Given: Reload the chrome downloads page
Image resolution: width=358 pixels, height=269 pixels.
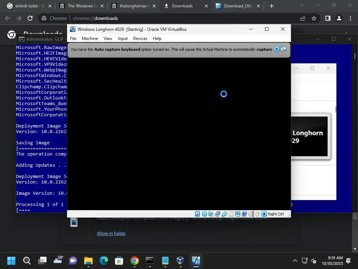Looking at the screenshot, I should [x=30, y=18].
